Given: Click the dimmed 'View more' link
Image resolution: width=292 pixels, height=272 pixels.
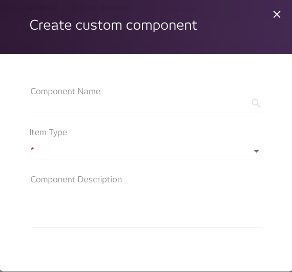Looking at the screenshot, I should (180, 9).
